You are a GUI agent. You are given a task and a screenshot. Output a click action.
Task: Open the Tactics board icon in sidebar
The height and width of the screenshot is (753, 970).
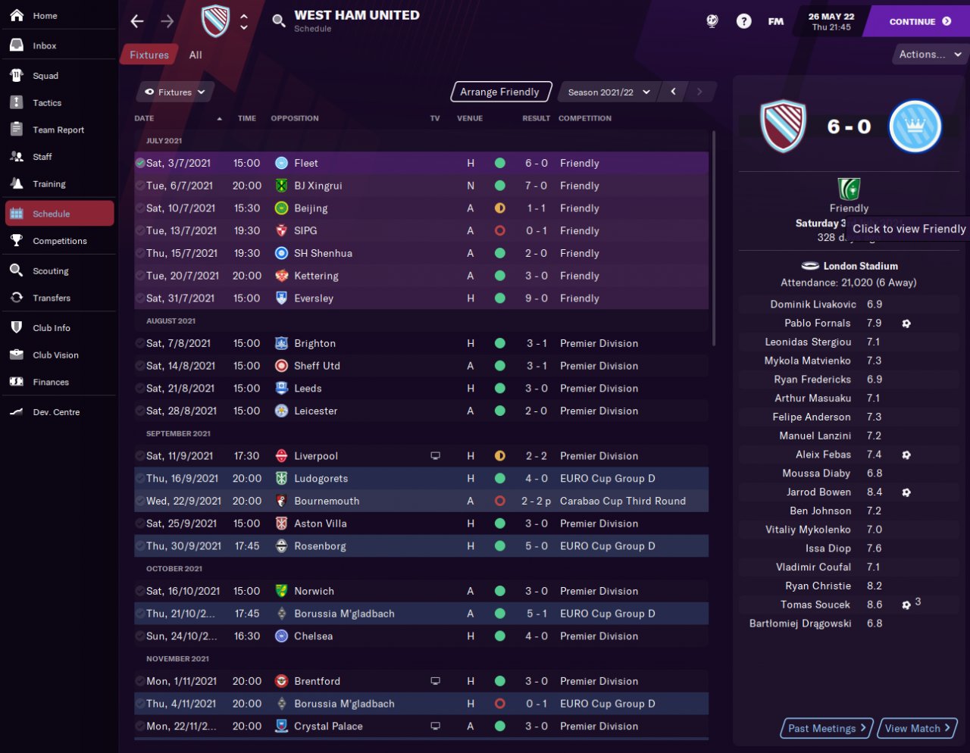pos(17,103)
